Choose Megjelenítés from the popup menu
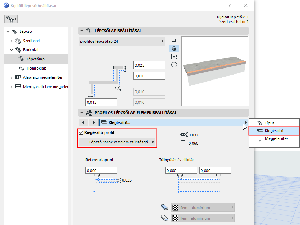 pos(274,138)
